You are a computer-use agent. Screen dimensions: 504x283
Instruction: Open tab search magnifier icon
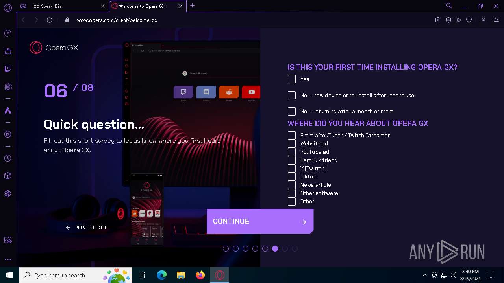tap(449, 6)
